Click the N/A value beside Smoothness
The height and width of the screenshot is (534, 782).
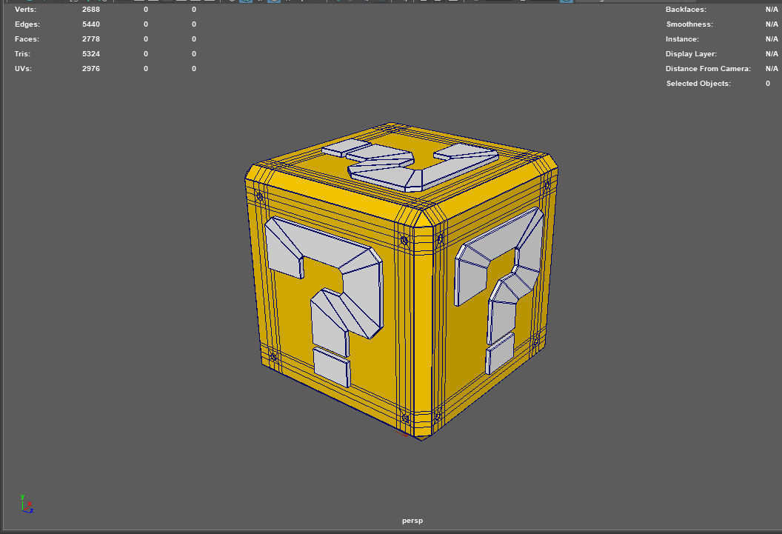(772, 24)
